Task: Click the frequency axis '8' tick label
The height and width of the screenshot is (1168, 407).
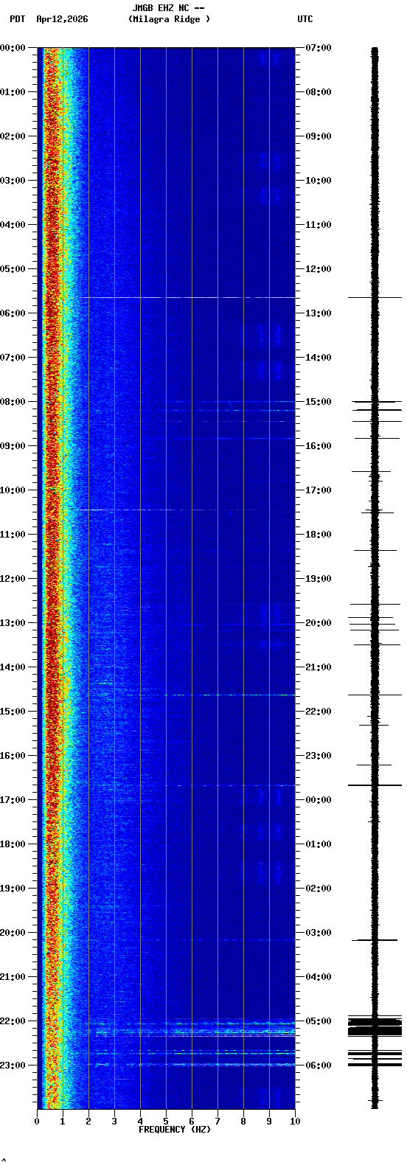Action: pyautogui.click(x=243, y=1122)
